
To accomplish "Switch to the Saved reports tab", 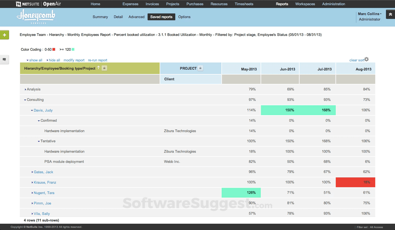I will tap(161, 17).
